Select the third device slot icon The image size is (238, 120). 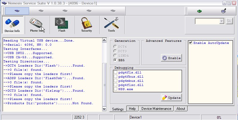point(65,11)
